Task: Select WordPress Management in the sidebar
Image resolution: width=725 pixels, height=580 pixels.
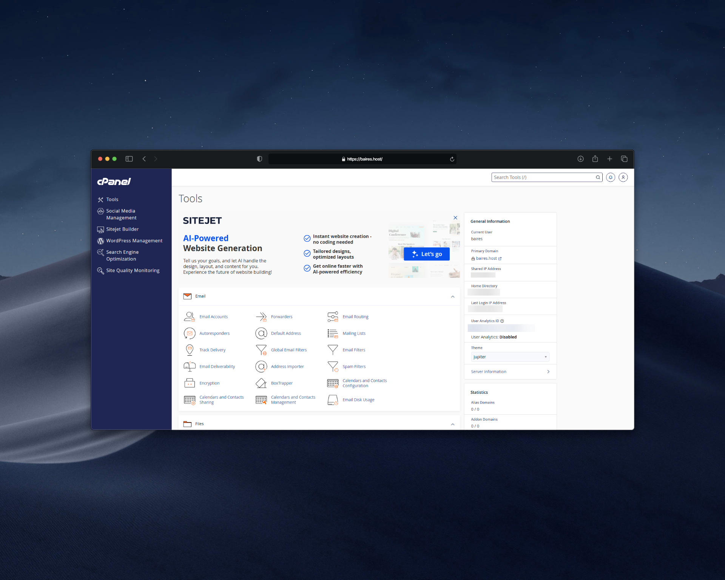Action: point(134,241)
